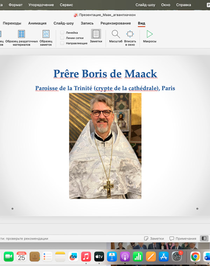Open Music app in the Dock
The image size is (210, 266).
(x=86, y=257)
